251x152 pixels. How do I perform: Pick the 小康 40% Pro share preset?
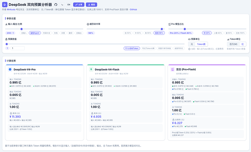click(x=218, y=33)
